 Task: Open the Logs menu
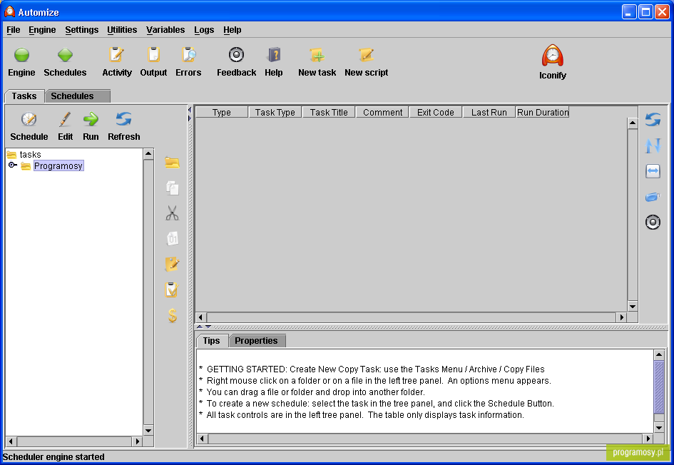click(x=204, y=30)
